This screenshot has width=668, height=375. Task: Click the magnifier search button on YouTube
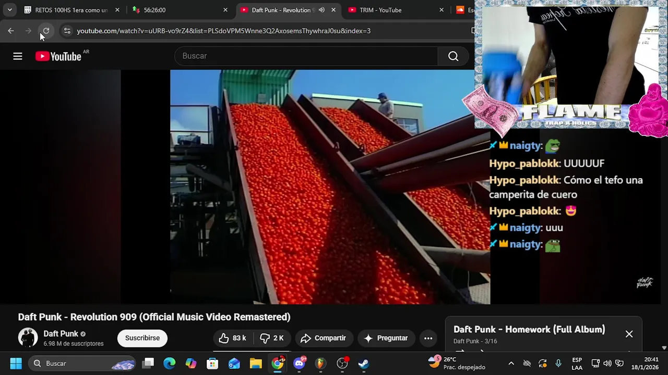coord(454,56)
